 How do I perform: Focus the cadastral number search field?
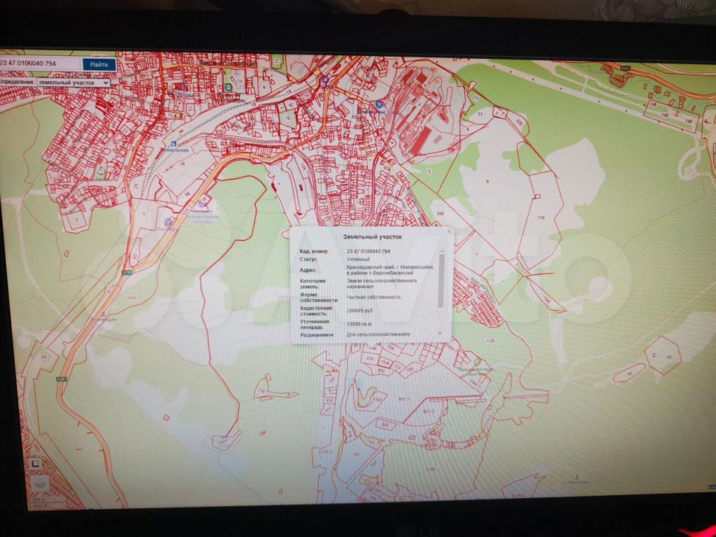[x=40, y=64]
